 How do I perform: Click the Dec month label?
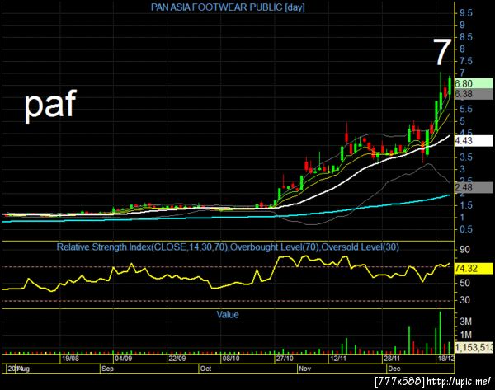click(x=394, y=369)
